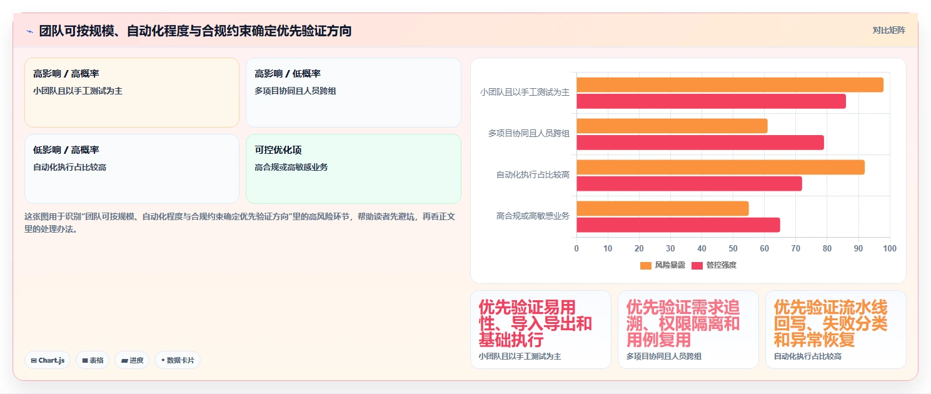Click 风险暴露 legend text
931x394 pixels.
pyautogui.click(x=670, y=265)
